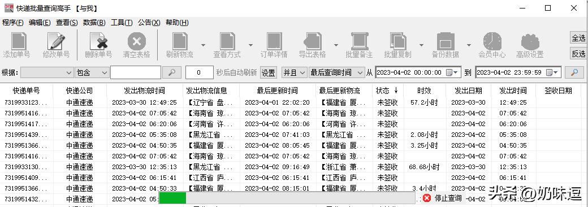Open the 公告(X) menu

pyautogui.click(x=149, y=23)
